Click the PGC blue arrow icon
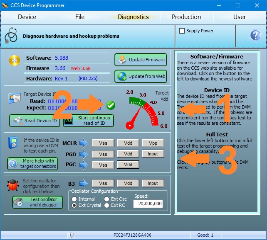Screen dimensions: 267x240 click(84, 165)
